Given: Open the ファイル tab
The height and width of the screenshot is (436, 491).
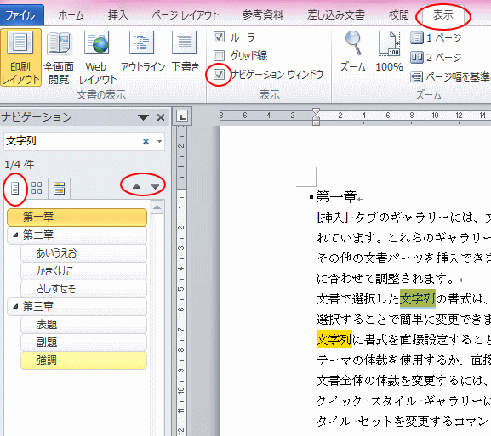Looking at the screenshot, I should (21, 15).
